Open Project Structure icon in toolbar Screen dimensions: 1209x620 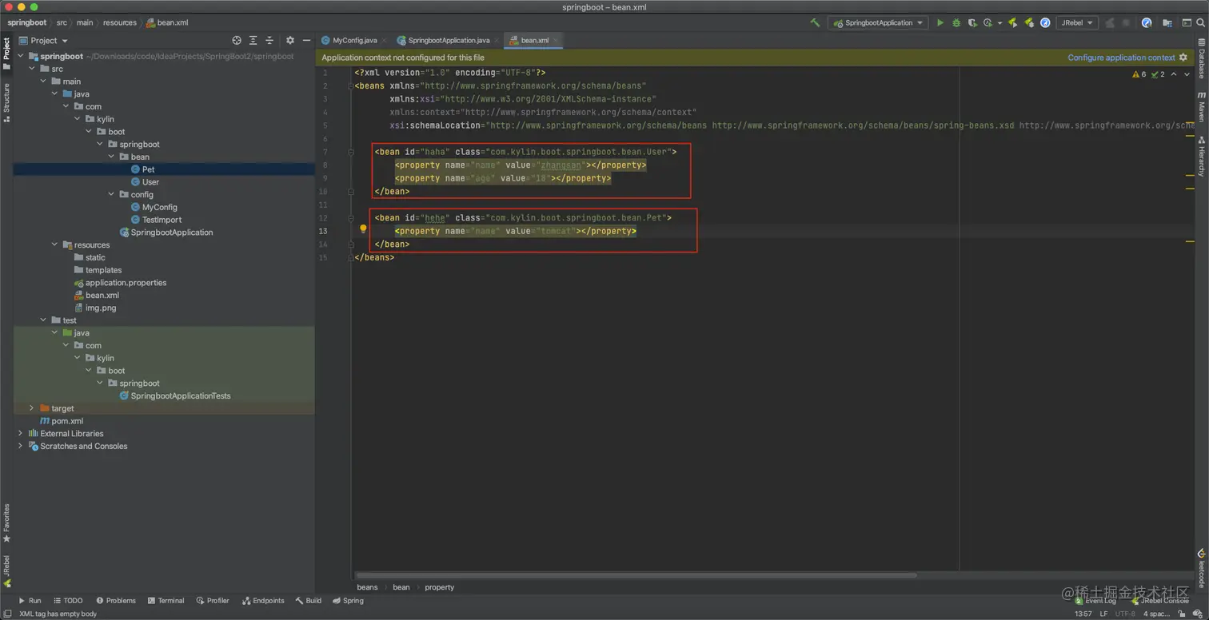(1166, 23)
